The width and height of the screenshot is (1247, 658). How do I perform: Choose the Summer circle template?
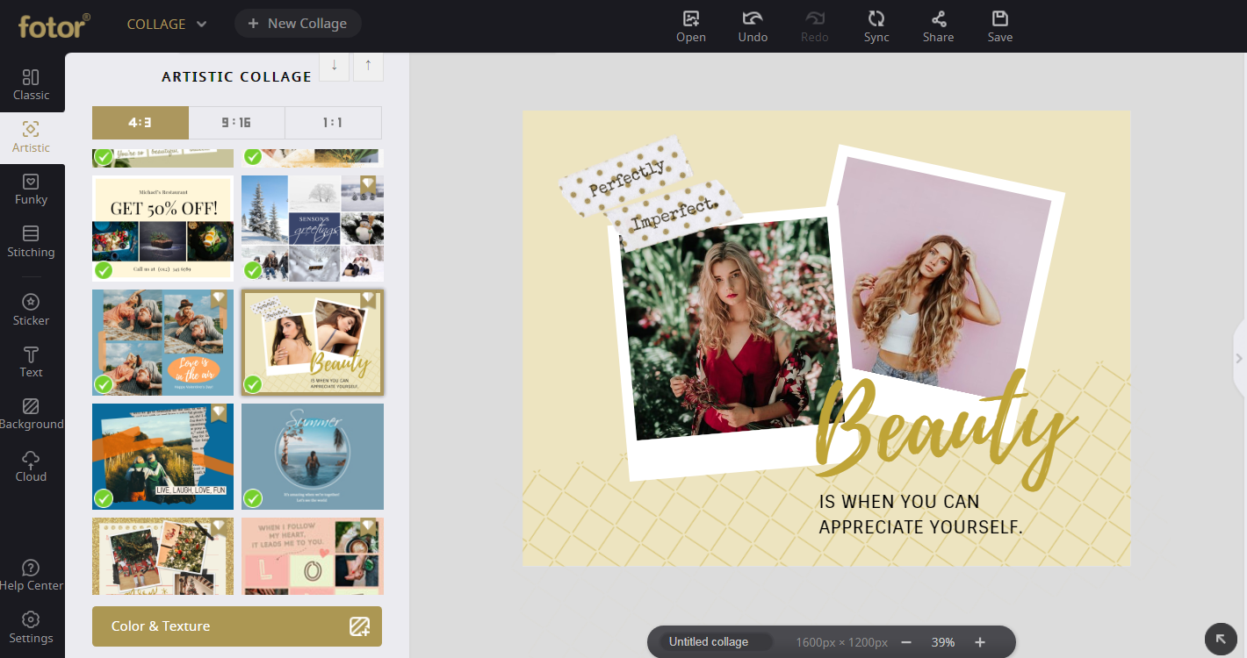coord(313,456)
